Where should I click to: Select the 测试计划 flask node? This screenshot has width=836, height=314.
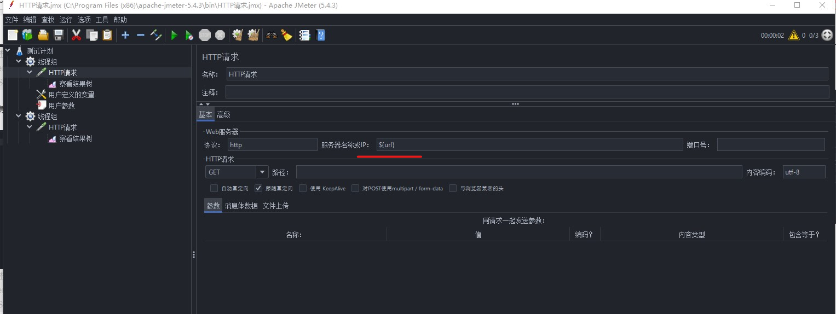tap(40, 51)
